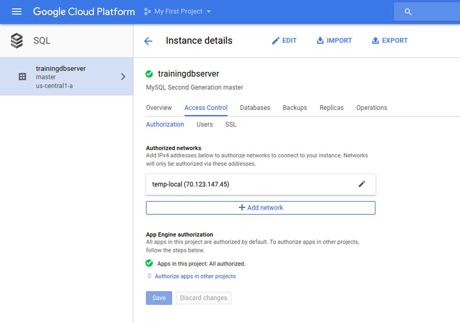Click the EXPORT upload icon

point(375,41)
